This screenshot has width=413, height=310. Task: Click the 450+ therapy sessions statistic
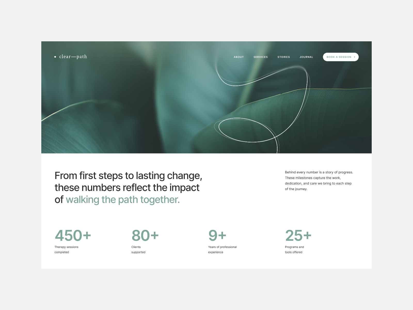coord(73,235)
